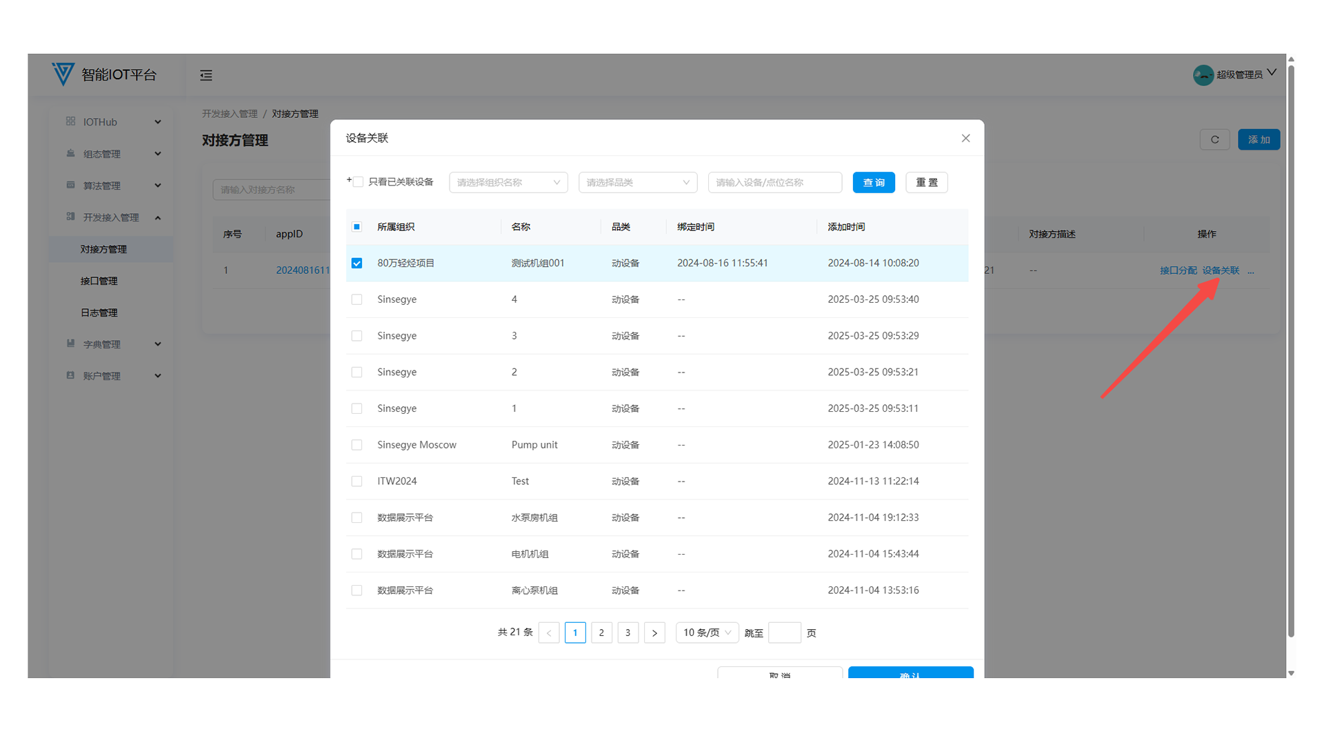Uncheck the 80万轻烃项目 row checkbox
This screenshot has height=745, width=1324.
tap(357, 263)
